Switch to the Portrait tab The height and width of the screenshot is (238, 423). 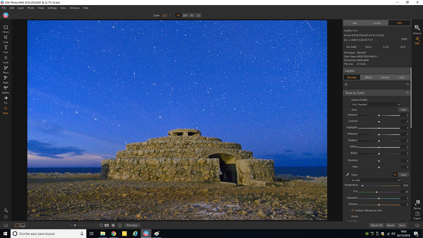pos(385,77)
